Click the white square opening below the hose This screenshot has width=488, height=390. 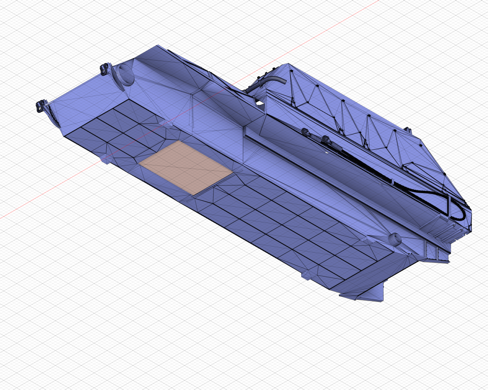(x=260, y=103)
